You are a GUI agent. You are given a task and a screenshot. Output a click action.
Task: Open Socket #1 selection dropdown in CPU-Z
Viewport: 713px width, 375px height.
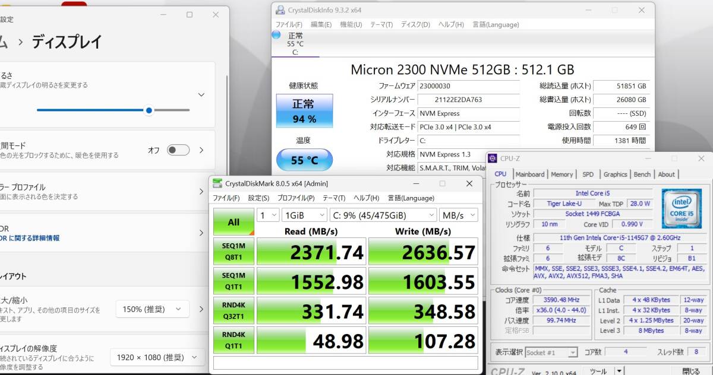point(551,352)
